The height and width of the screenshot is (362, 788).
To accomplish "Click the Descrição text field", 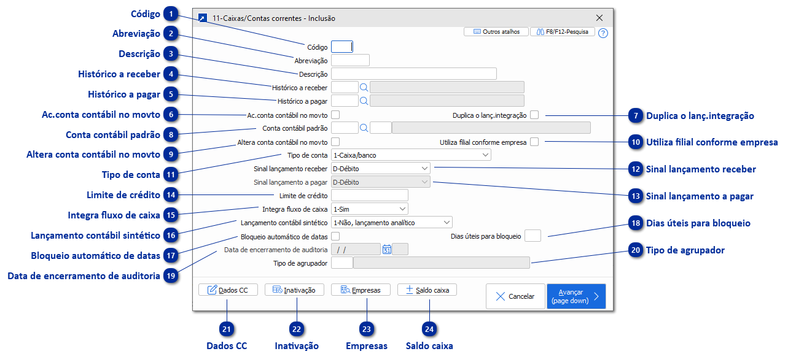I will point(413,74).
